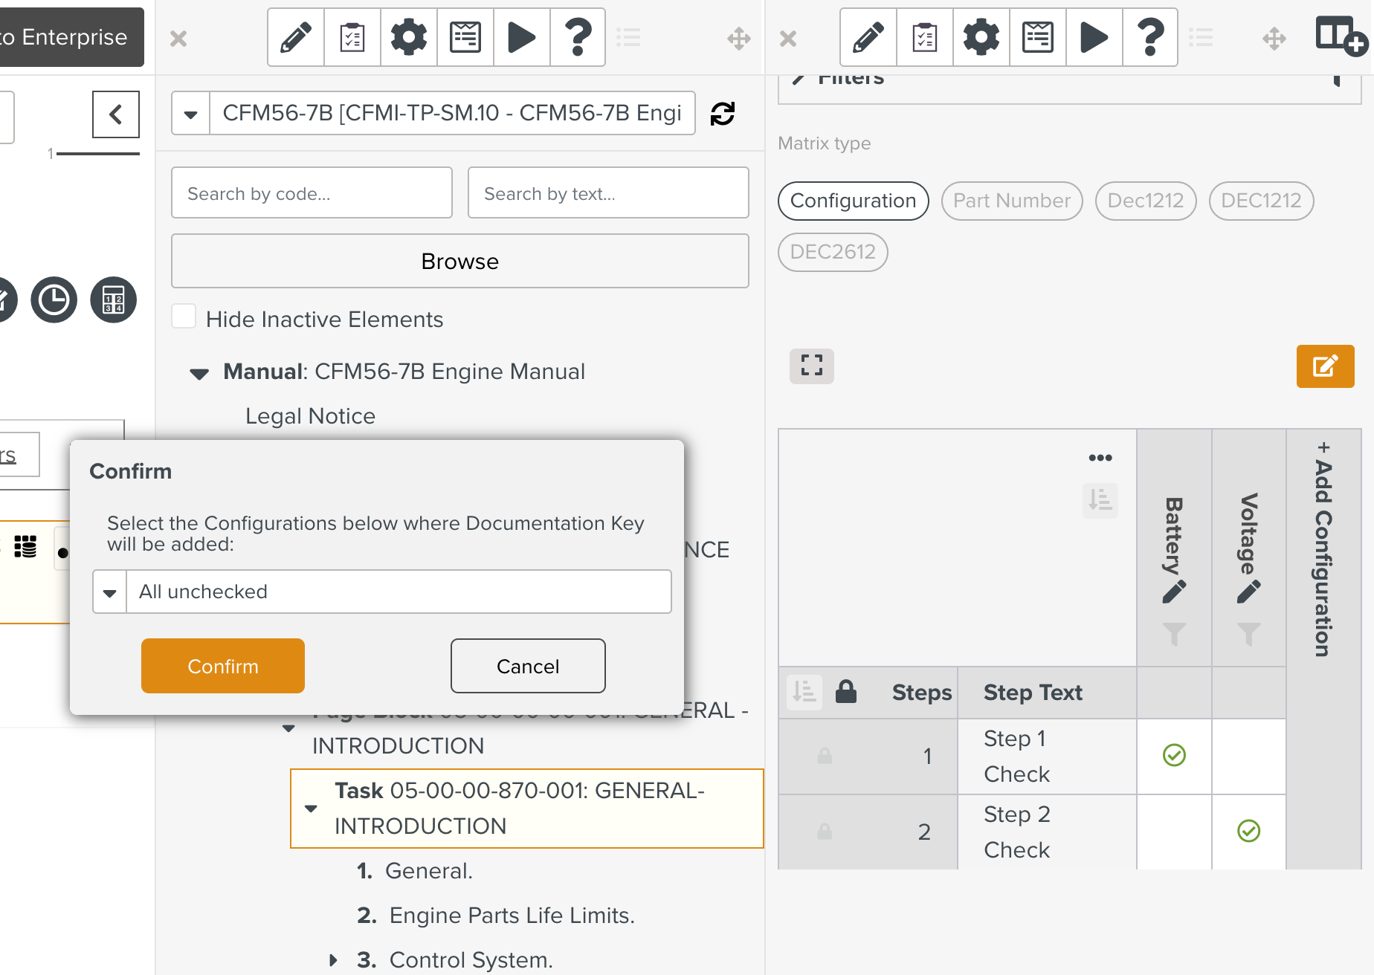
Task: Click the clock history icon in left panel
Action: tap(54, 300)
